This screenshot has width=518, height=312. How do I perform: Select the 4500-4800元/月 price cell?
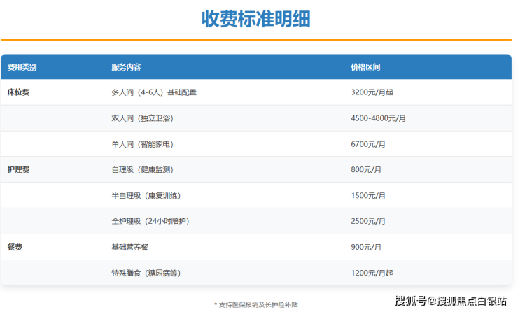[x=378, y=118]
